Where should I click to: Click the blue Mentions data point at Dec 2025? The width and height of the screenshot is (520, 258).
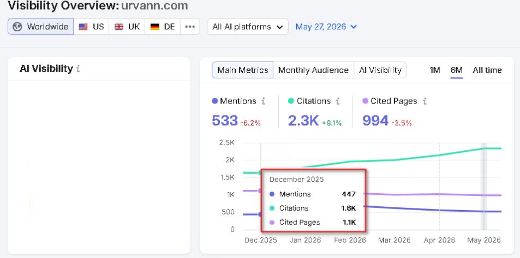point(261,214)
